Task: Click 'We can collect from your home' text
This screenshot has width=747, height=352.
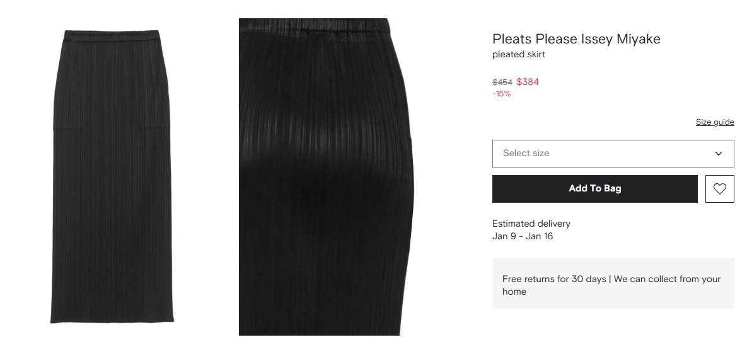Action: (611, 285)
